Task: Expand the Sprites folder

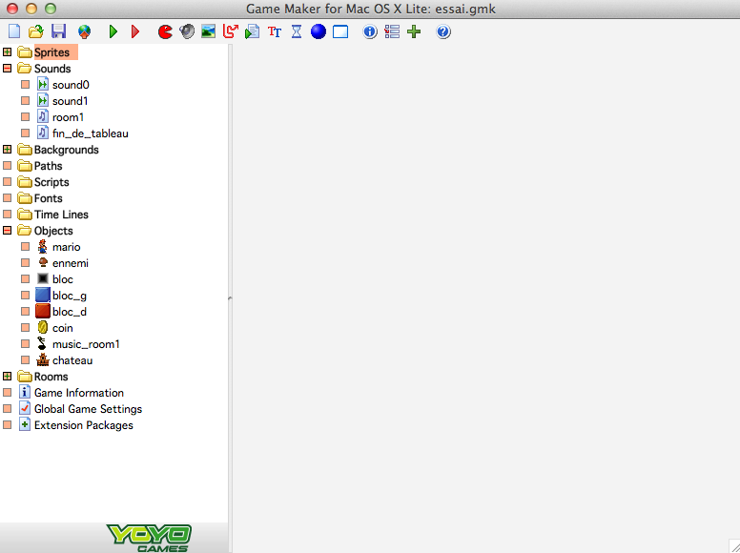Action: (x=7, y=51)
